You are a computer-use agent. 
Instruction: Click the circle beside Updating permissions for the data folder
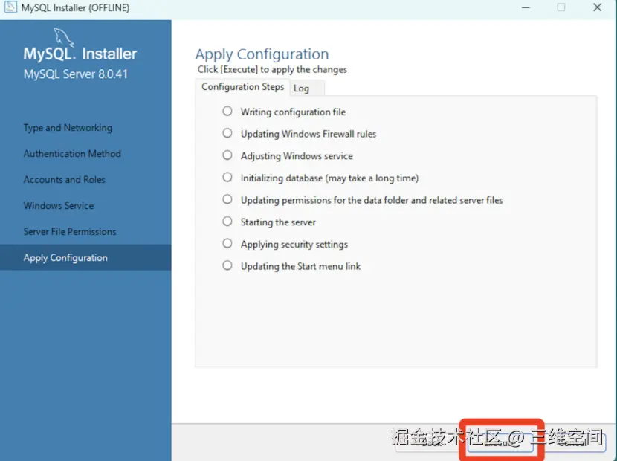[x=227, y=200]
